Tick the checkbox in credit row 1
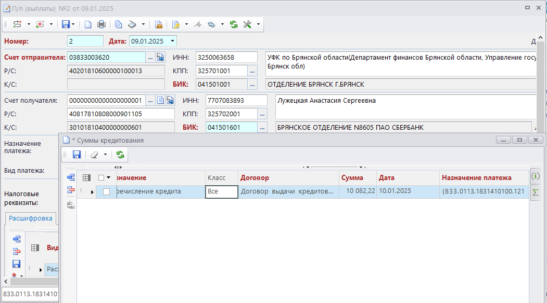Screen dimensions: 547x303 point(106,191)
